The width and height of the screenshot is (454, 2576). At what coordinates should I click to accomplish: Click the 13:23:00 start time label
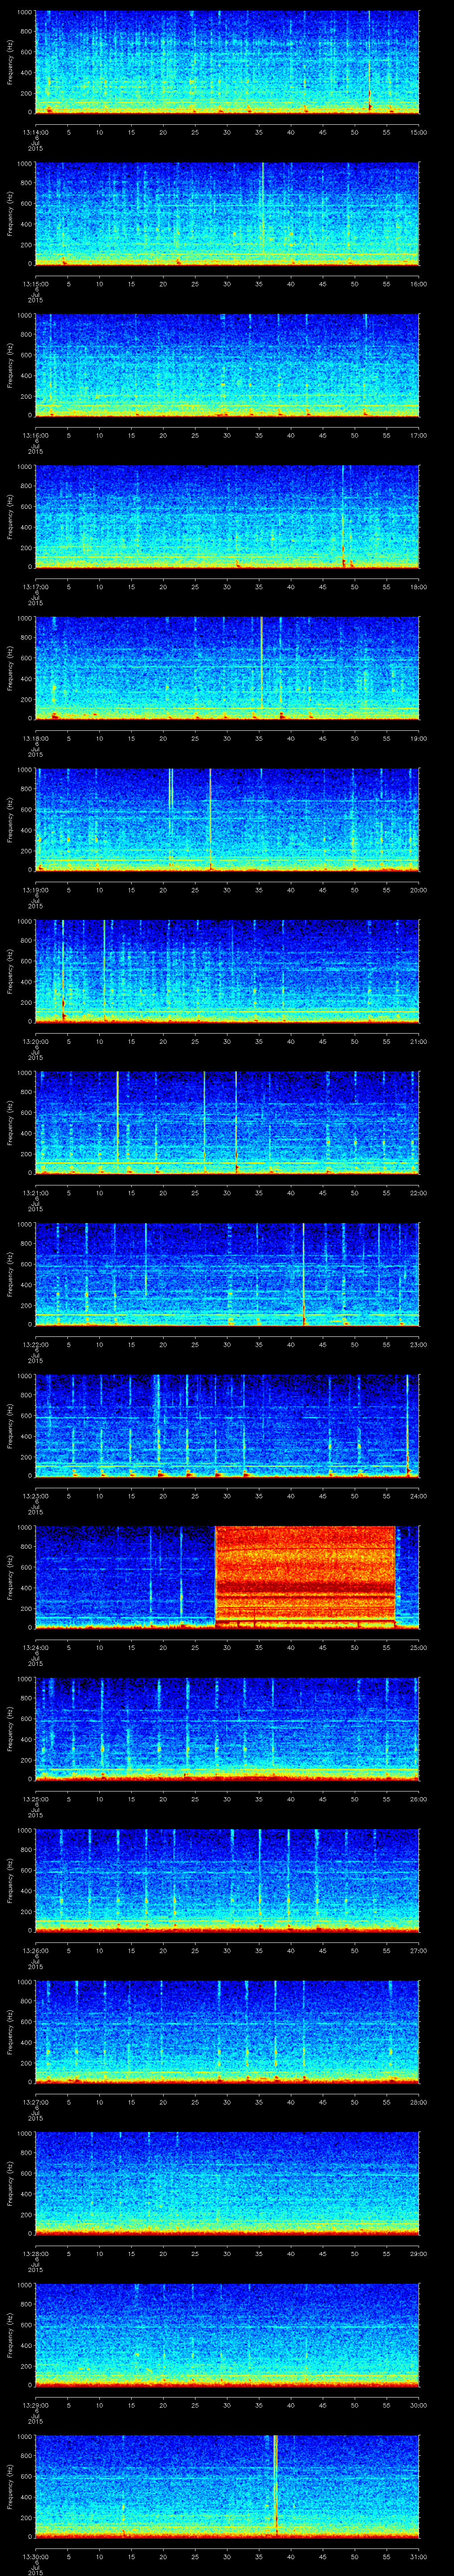[35, 1496]
